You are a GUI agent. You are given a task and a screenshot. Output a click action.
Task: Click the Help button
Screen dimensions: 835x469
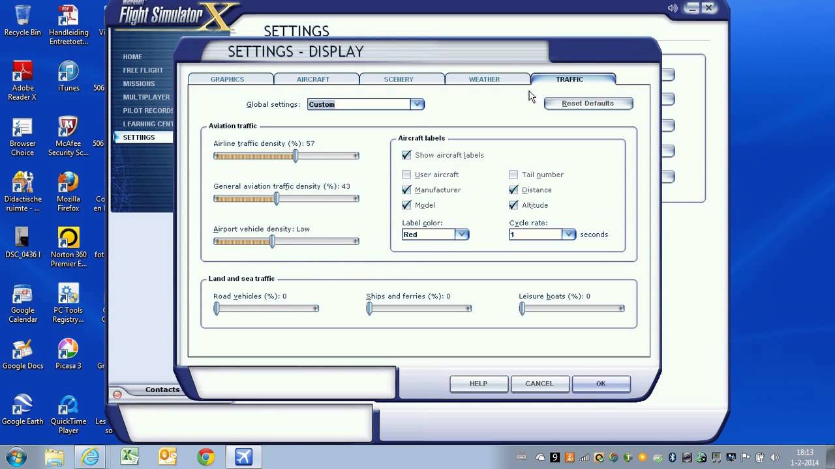point(478,384)
